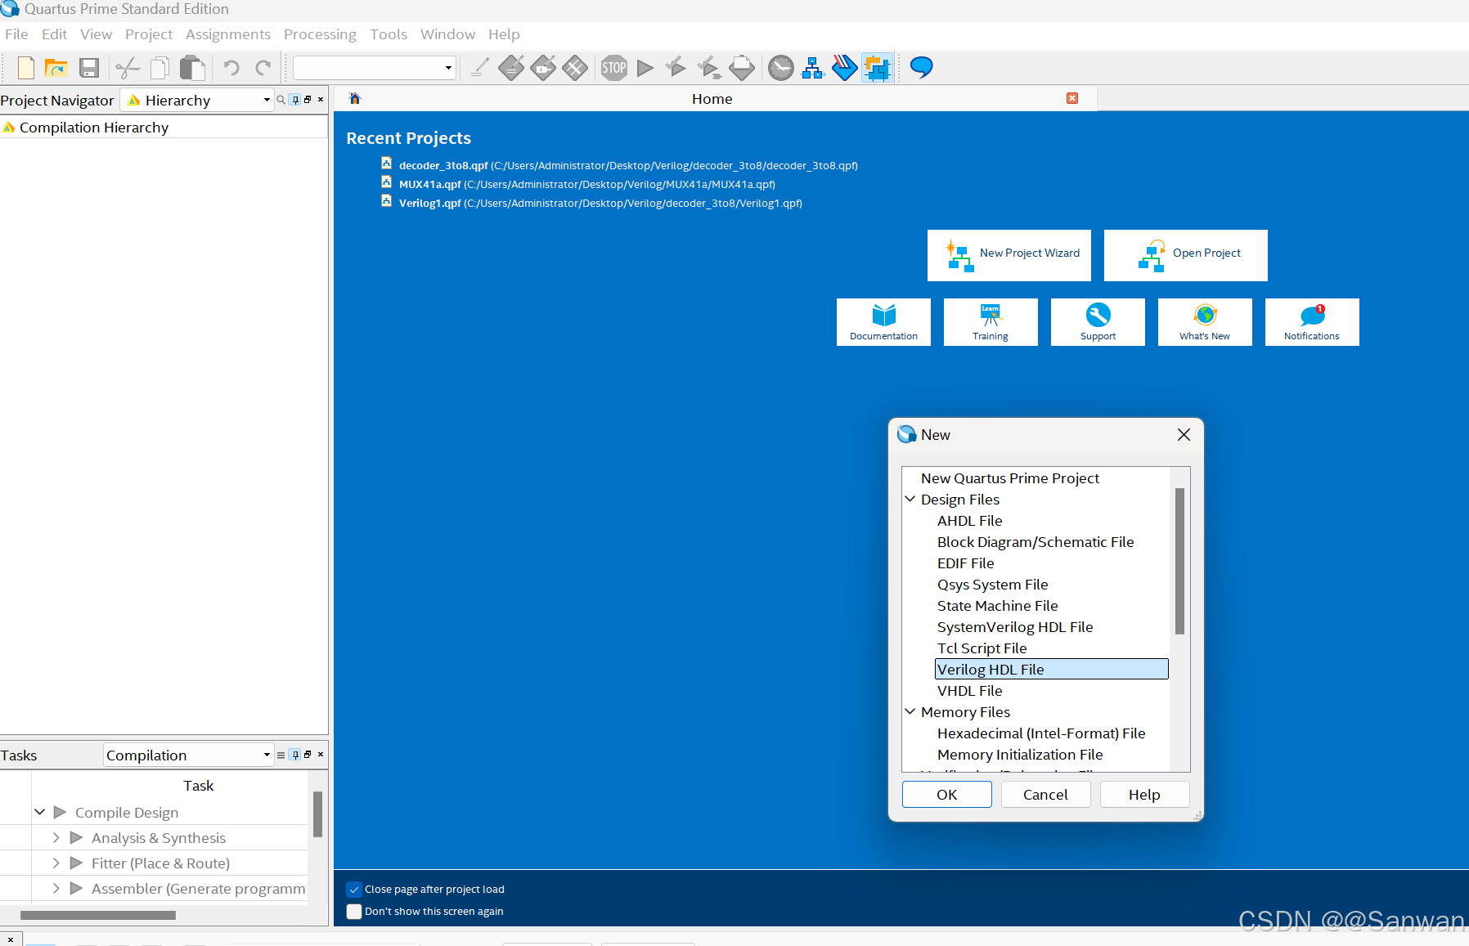This screenshot has height=946, width=1469.
Task: Click the Tasks panel vertical scrollbar
Action: click(x=317, y=814)
